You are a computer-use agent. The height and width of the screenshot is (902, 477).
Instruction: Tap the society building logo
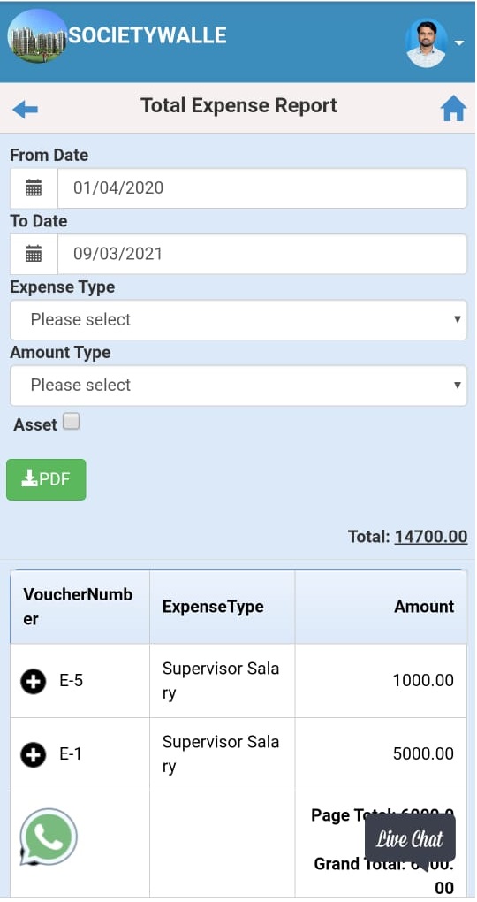click(37, 35)
